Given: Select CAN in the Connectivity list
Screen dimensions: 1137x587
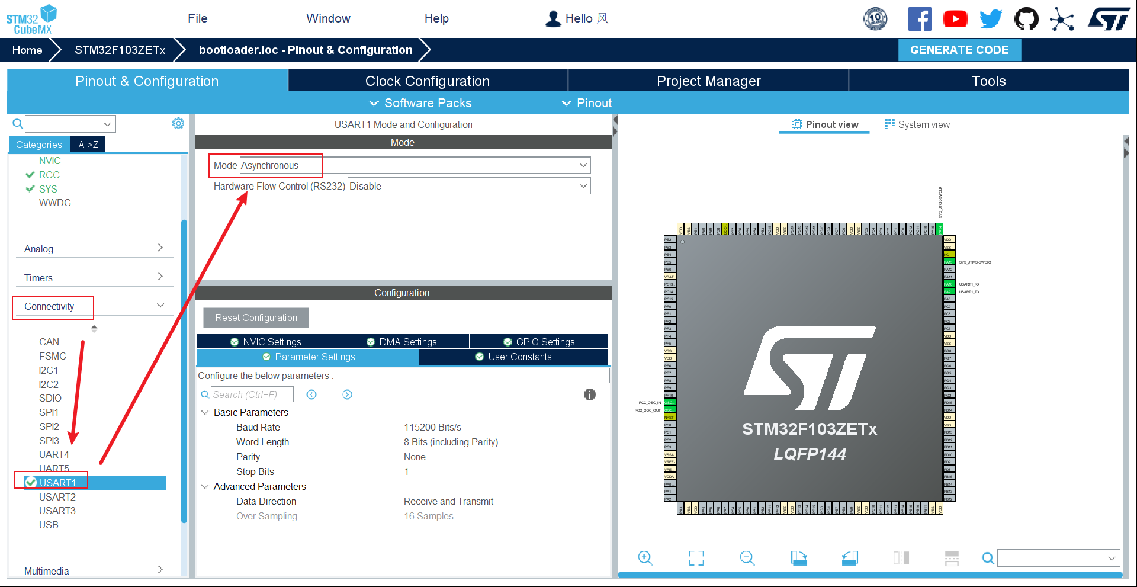Looking at the screenshot, I should 49,342.
